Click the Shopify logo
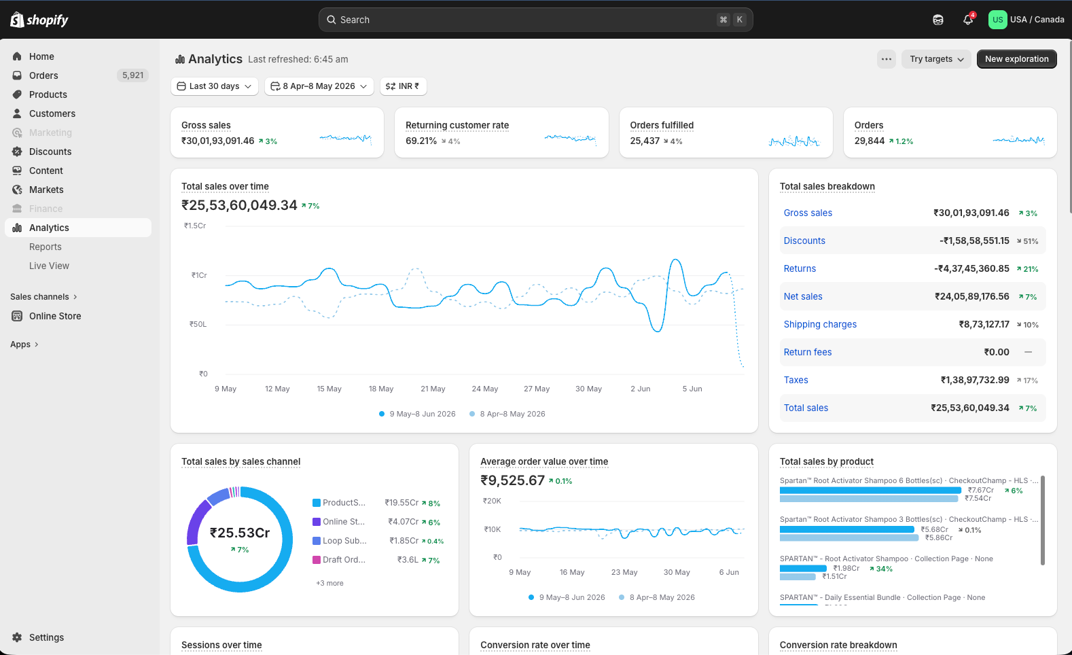The image size is (1072, 655). [39, 20]
